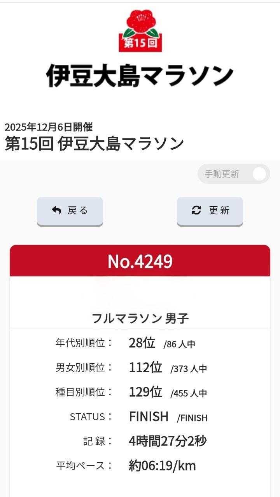Click the 記録 time 4時間27分2秒
Viewport: 280px width, 497px height.
click(x=168, y=441)
